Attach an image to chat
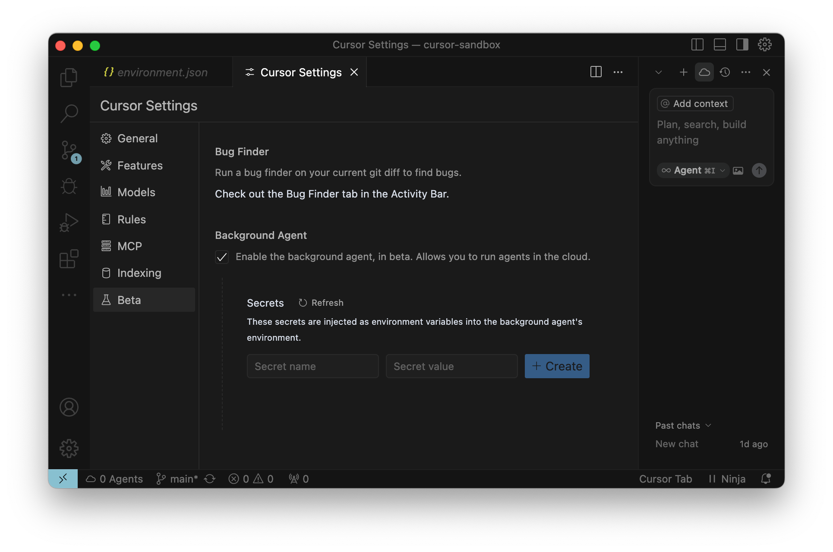This screenshot has height=552, width=833. pos(738,170)
